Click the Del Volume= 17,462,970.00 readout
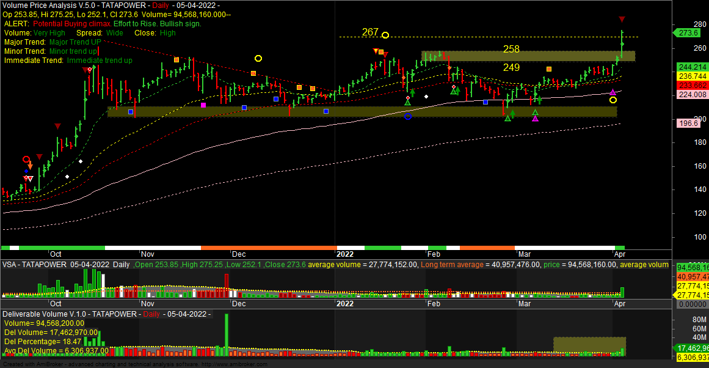The width and height of the screenshot is (709, 368). pos(51,333)
